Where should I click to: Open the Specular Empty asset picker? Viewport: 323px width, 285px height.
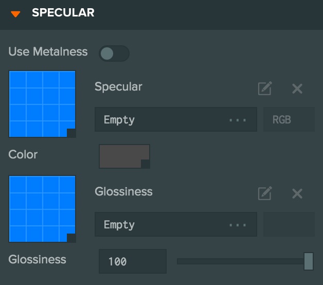pos(176,119)
